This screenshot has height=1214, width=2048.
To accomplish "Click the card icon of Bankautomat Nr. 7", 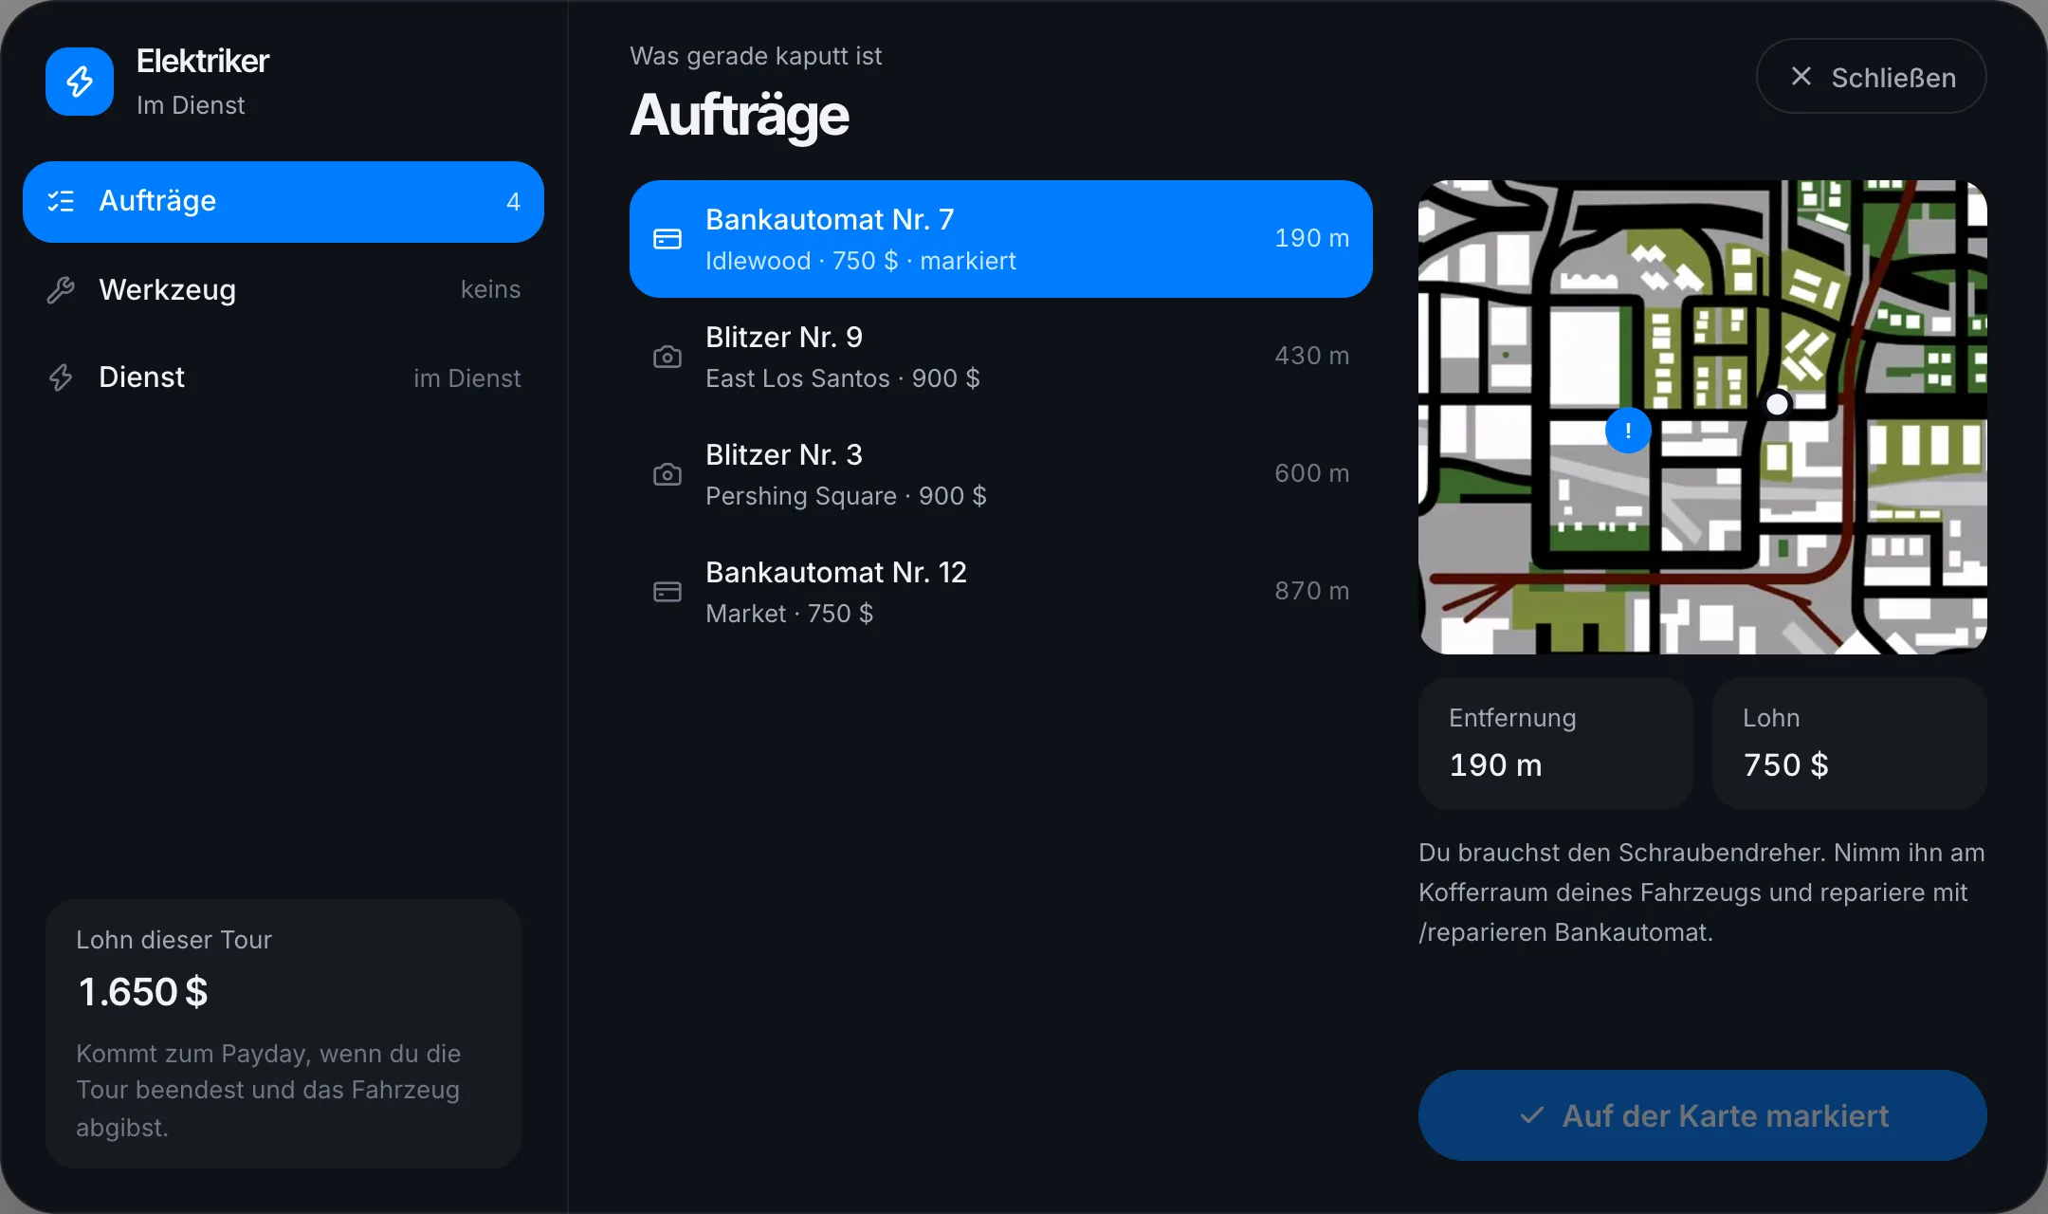I will pos(667,239).
